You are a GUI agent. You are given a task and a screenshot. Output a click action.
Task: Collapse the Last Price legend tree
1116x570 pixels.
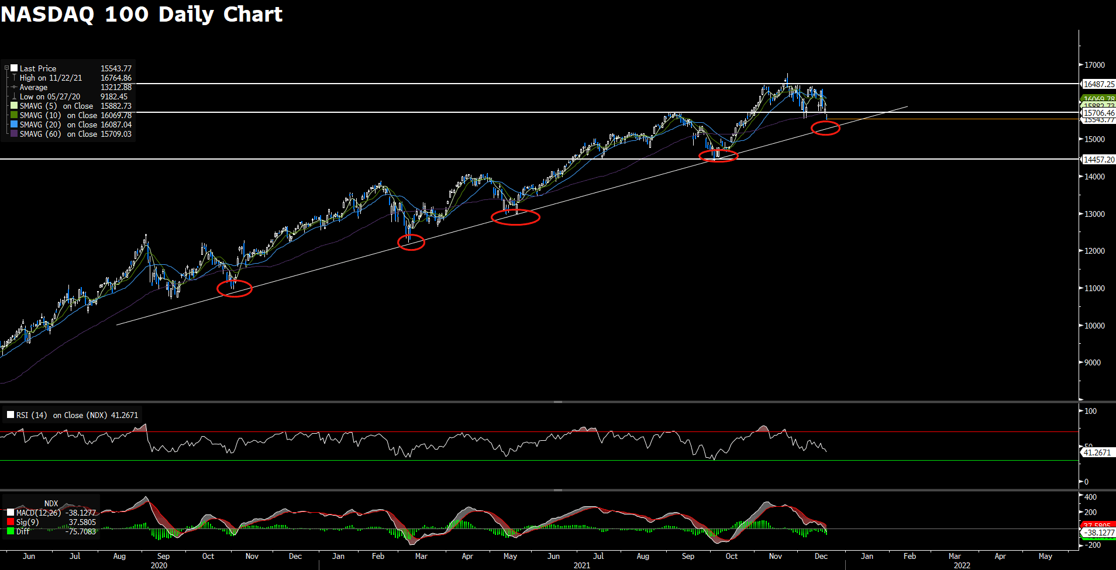(6, 68)
